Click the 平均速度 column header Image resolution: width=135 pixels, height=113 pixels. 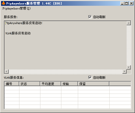[51, 84]
